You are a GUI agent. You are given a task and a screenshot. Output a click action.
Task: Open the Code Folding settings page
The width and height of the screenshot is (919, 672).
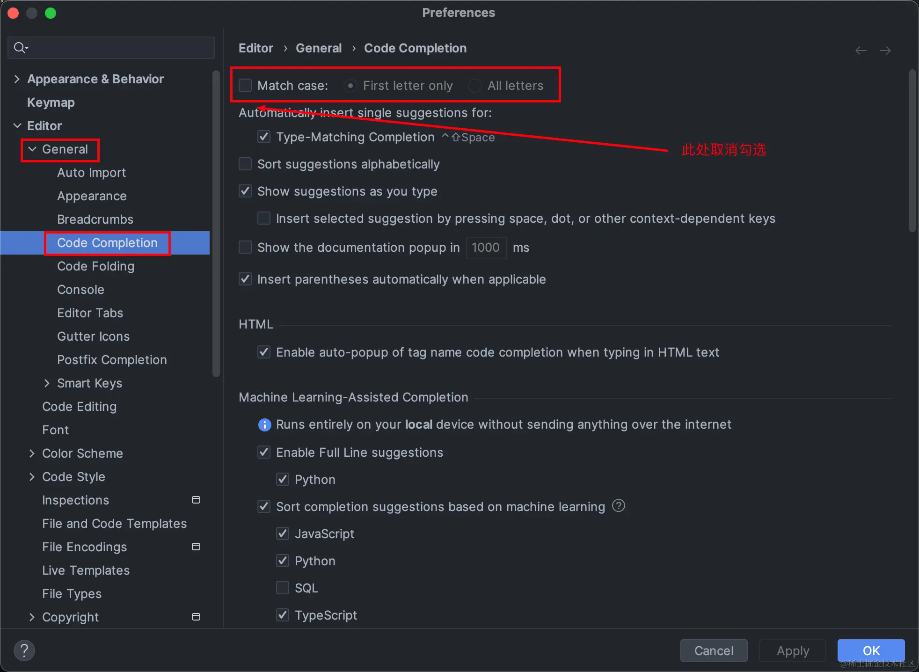[95, 266]
